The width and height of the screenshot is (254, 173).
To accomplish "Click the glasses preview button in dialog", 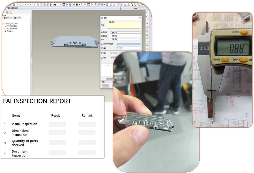I will tap(105, 86).
